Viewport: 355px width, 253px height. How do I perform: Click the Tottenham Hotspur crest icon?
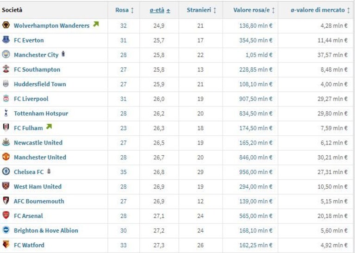[x=6, y=113]
